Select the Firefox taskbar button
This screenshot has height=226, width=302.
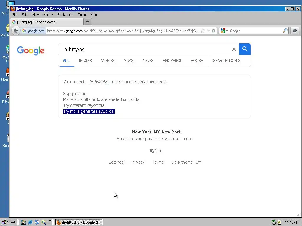(79, 222)
